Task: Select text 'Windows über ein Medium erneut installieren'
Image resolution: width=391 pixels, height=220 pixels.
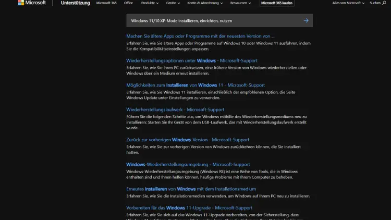Action: pos(167,74)
